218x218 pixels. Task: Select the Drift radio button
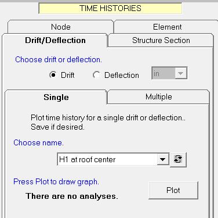(53, 75)
